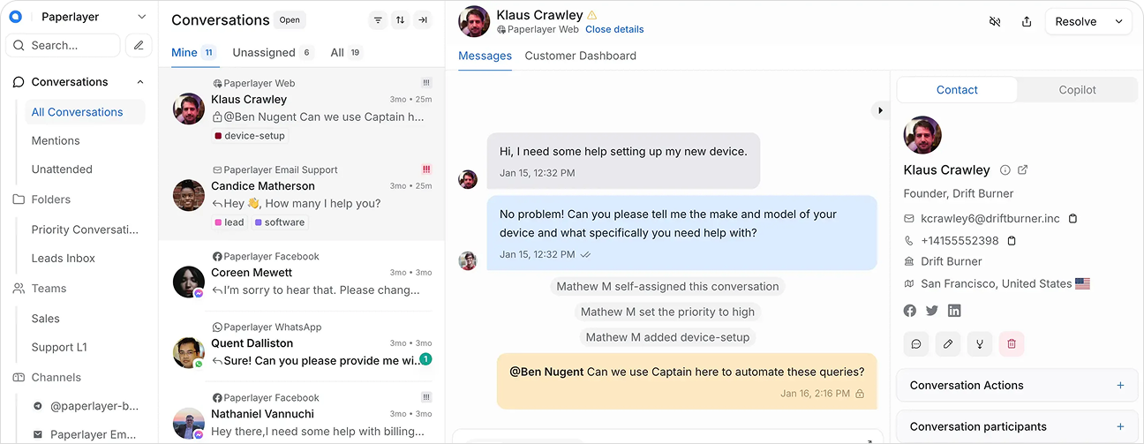
Task: Open the Paperlayer account switcher dropdown
Action: (142, 17)
